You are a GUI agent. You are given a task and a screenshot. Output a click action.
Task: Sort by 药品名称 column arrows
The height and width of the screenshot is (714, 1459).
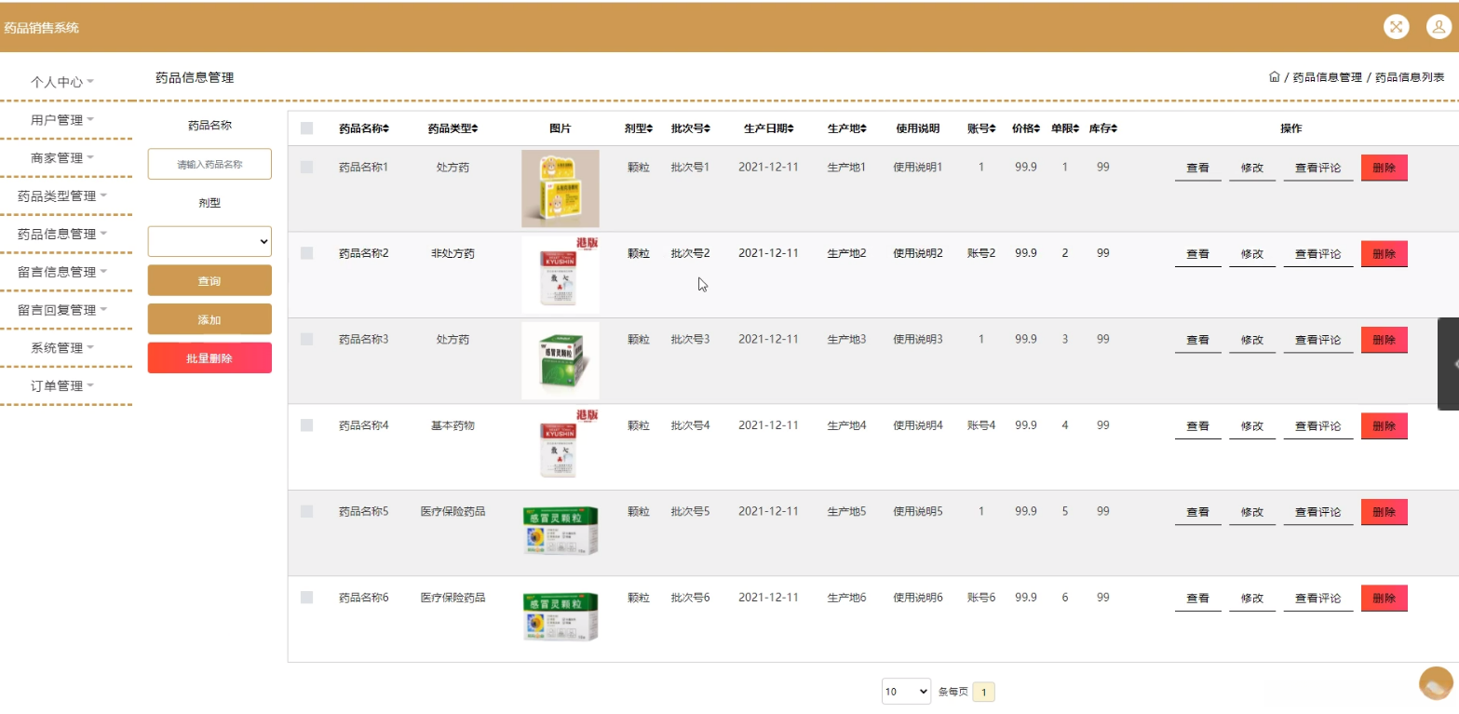click(x=386, y=128)
